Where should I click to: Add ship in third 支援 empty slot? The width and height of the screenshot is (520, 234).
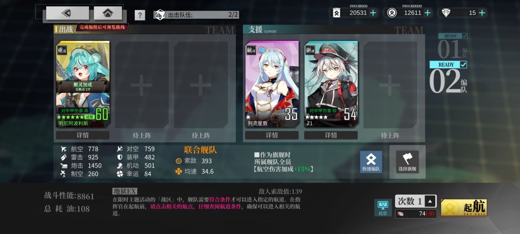[x=390, y=85]
